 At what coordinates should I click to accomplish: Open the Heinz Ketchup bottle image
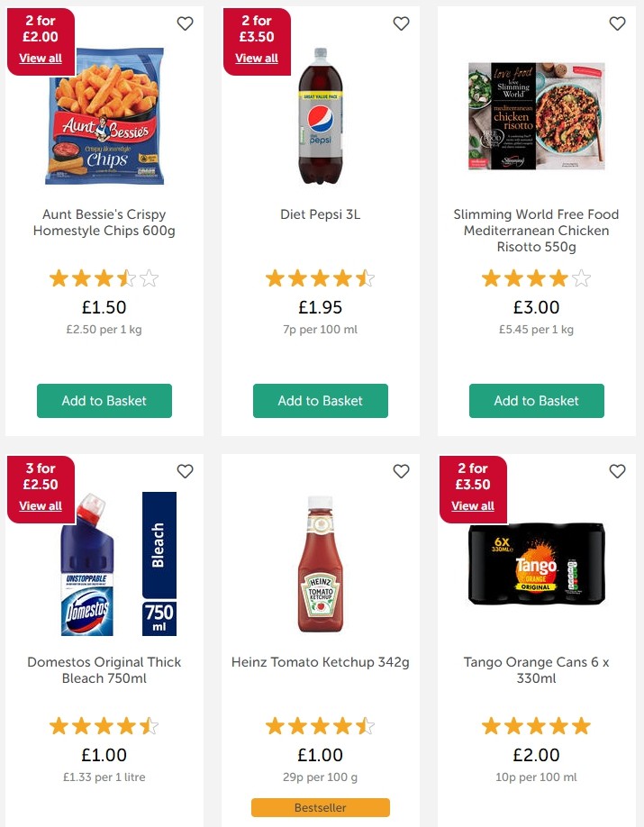click(x=321, y=564)
